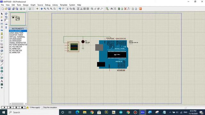This screenshot has width=205, height=115.
Task: Click the Step simulation button
Action: [x=10, y=107]
